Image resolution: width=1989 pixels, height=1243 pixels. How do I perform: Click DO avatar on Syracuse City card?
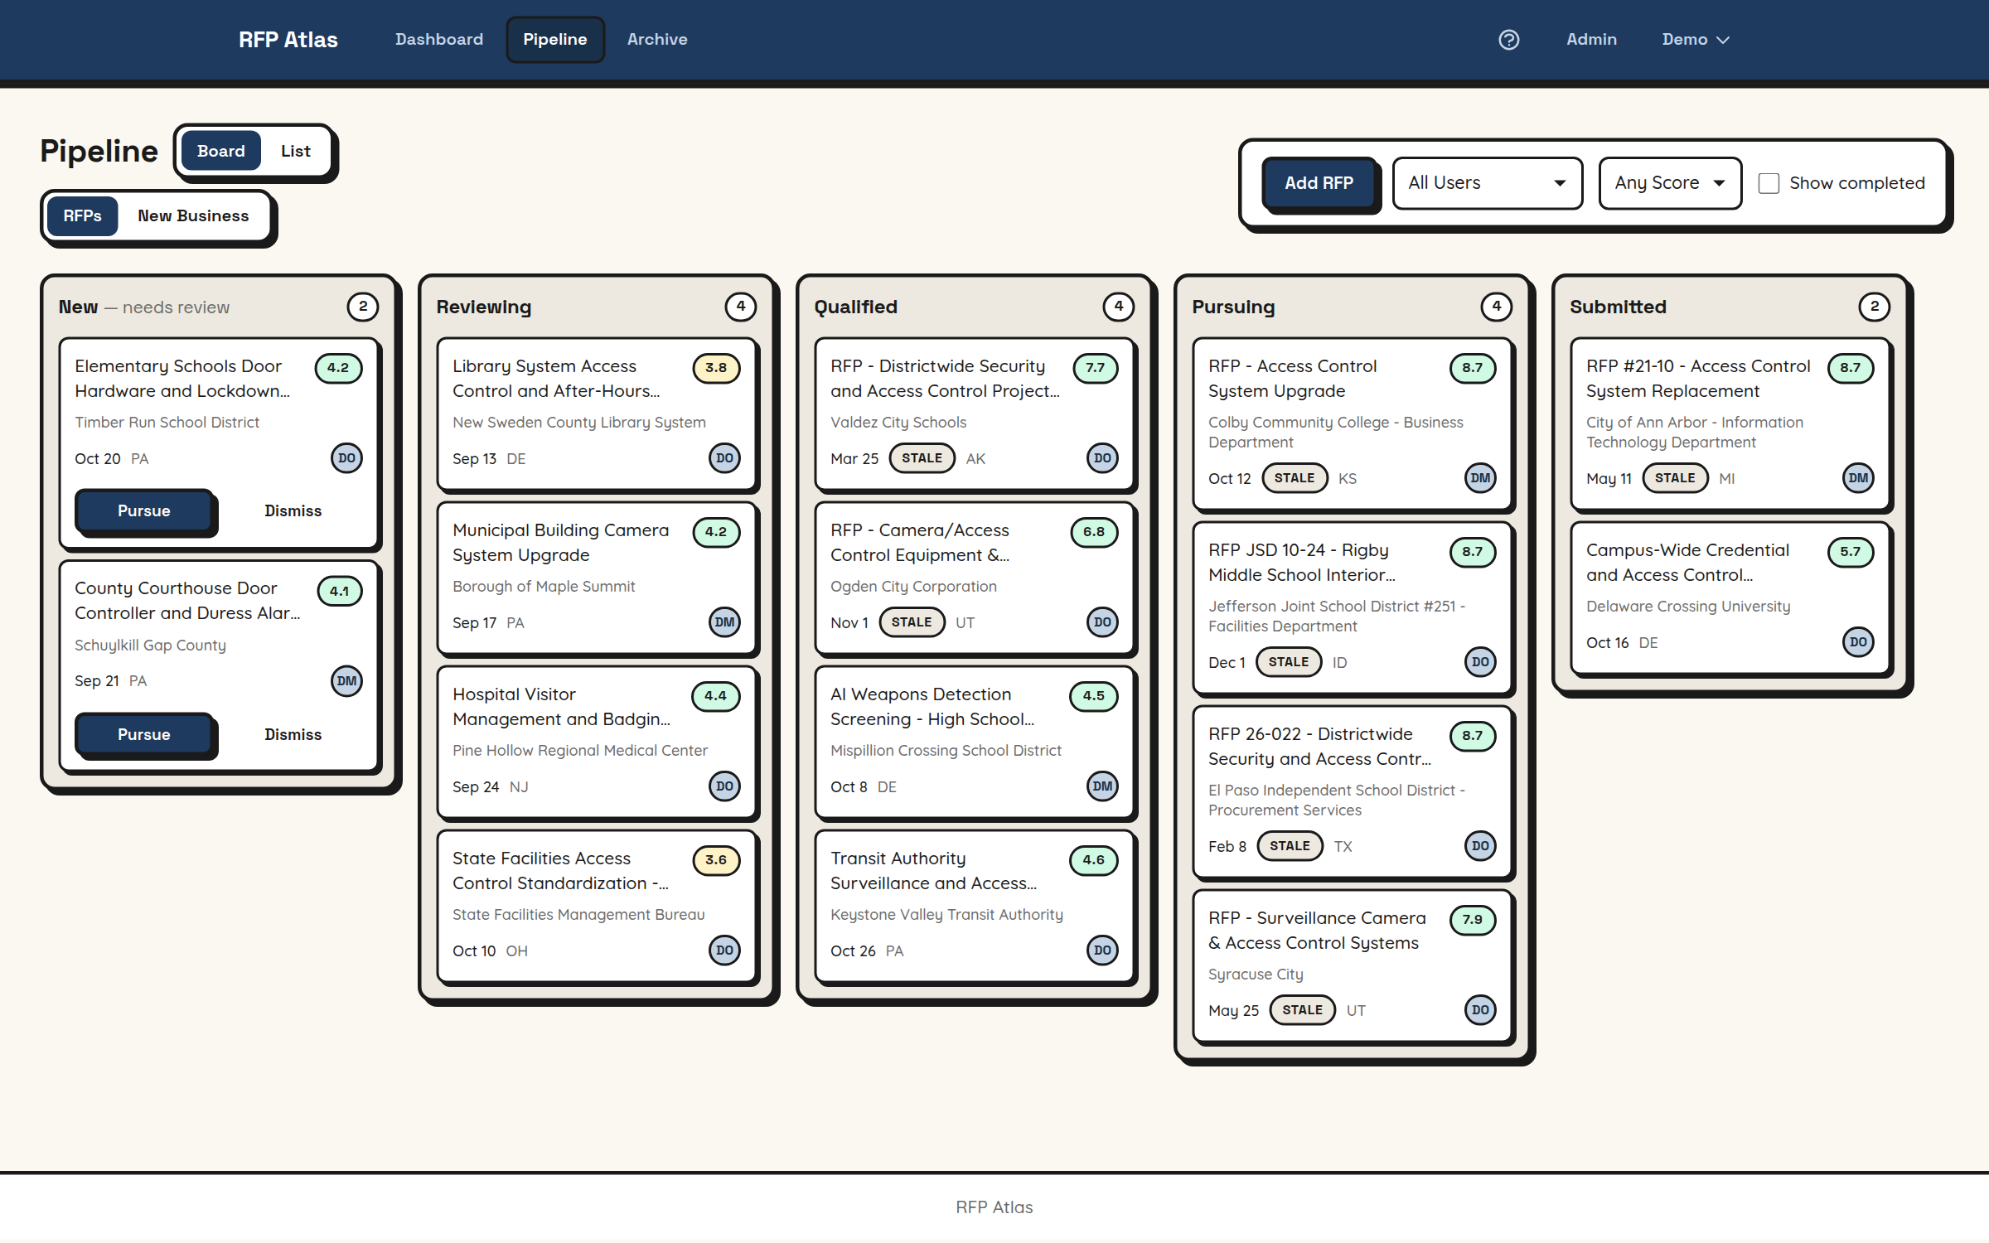point(1480,1010)
